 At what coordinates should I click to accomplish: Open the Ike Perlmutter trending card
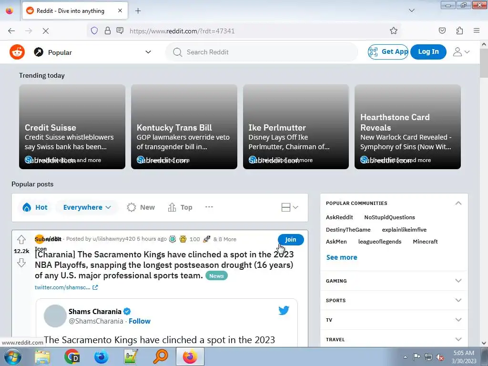point(295,127)
